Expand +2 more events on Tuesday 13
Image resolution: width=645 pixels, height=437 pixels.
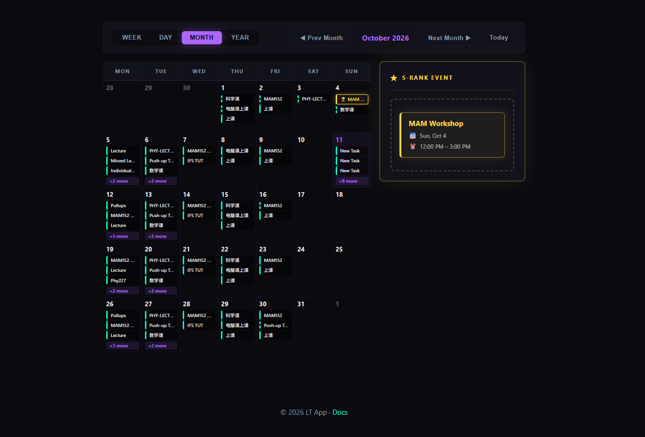coord(161,236)
